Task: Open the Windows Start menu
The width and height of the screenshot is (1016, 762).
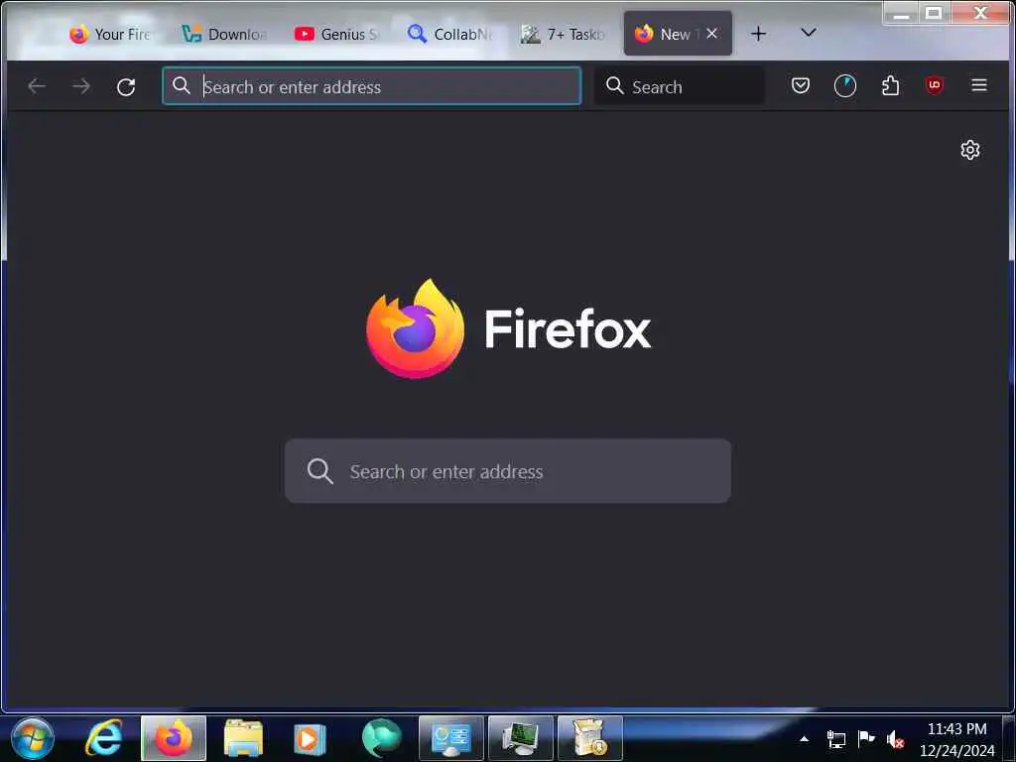Action: (32, 738)
